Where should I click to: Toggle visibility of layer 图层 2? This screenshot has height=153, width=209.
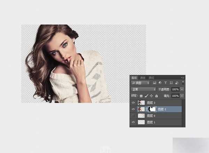coord(133,109)
